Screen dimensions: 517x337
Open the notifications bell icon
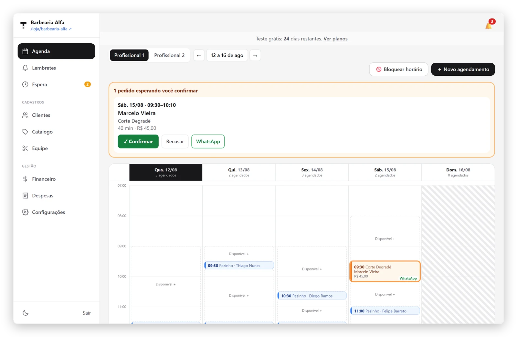click(x=489, y=26)
